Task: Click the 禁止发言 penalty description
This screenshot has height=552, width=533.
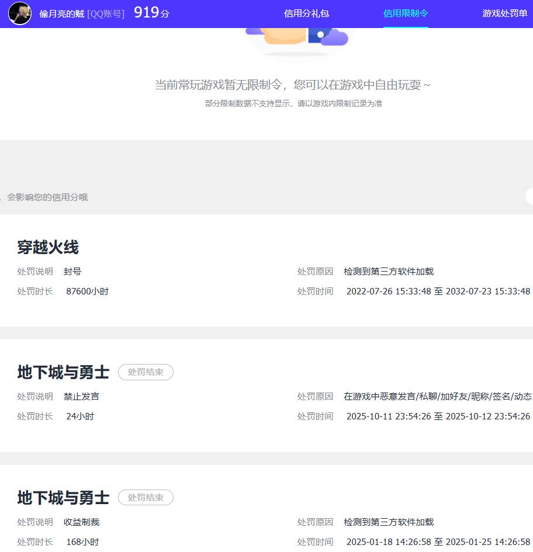Action: (81, 396)
